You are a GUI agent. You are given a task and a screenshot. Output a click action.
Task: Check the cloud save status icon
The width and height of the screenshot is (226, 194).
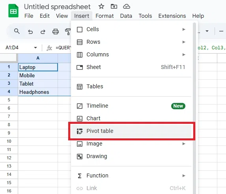point(126,7)
